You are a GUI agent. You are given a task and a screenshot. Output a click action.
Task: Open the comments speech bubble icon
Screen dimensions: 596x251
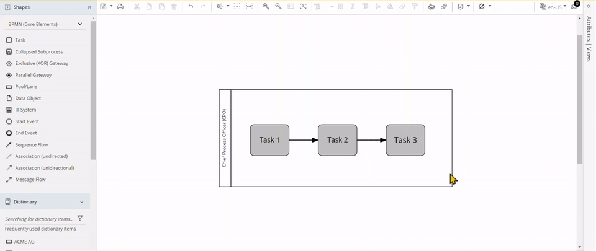click(574, 7)
